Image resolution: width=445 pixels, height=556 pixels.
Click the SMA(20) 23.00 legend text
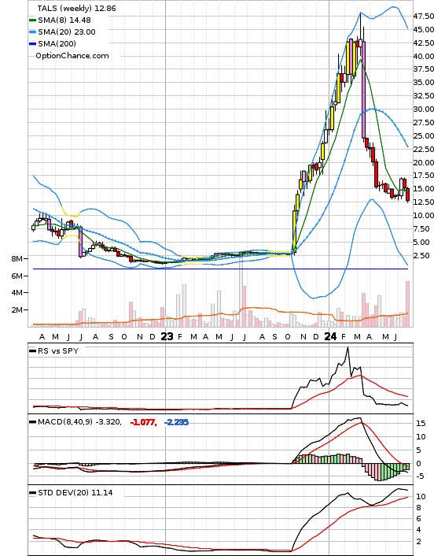(x=67, y=32)
